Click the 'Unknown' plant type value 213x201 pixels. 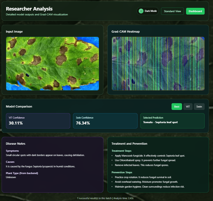(x=11, y=177)
